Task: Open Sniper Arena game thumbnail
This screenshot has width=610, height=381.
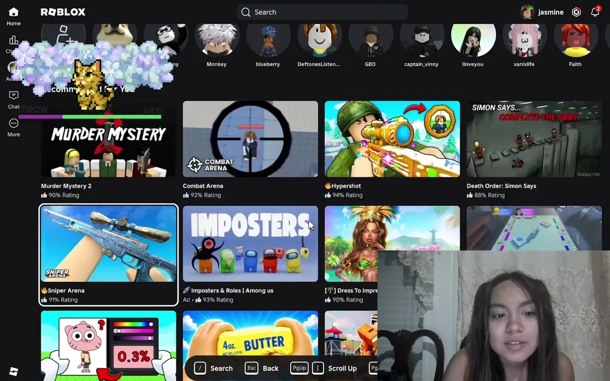Action: click(x=109, y=244)
